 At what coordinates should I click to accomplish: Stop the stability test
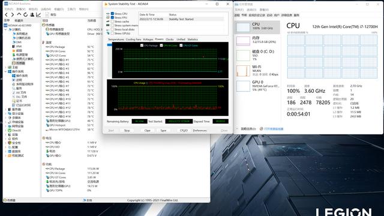pyautogui.click(x=127, y=130)
